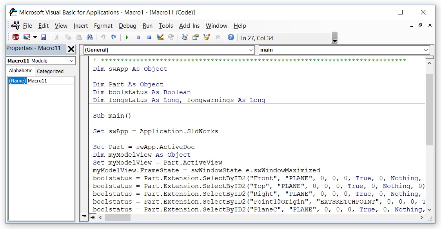Save the macro with the floppy icon
Screen dimensions: 441x229
click(44, 37)
